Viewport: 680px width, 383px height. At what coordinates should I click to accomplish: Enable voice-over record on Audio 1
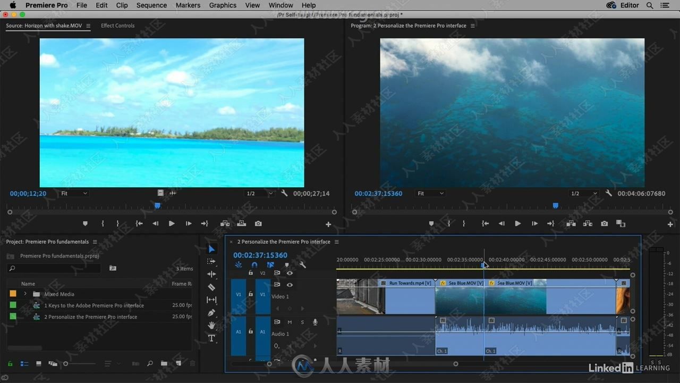(315, 322)
